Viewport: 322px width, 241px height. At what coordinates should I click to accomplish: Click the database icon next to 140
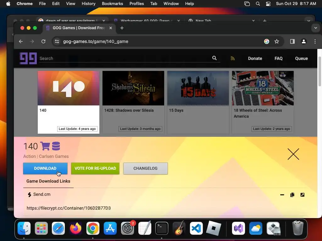tap(56, 146)
